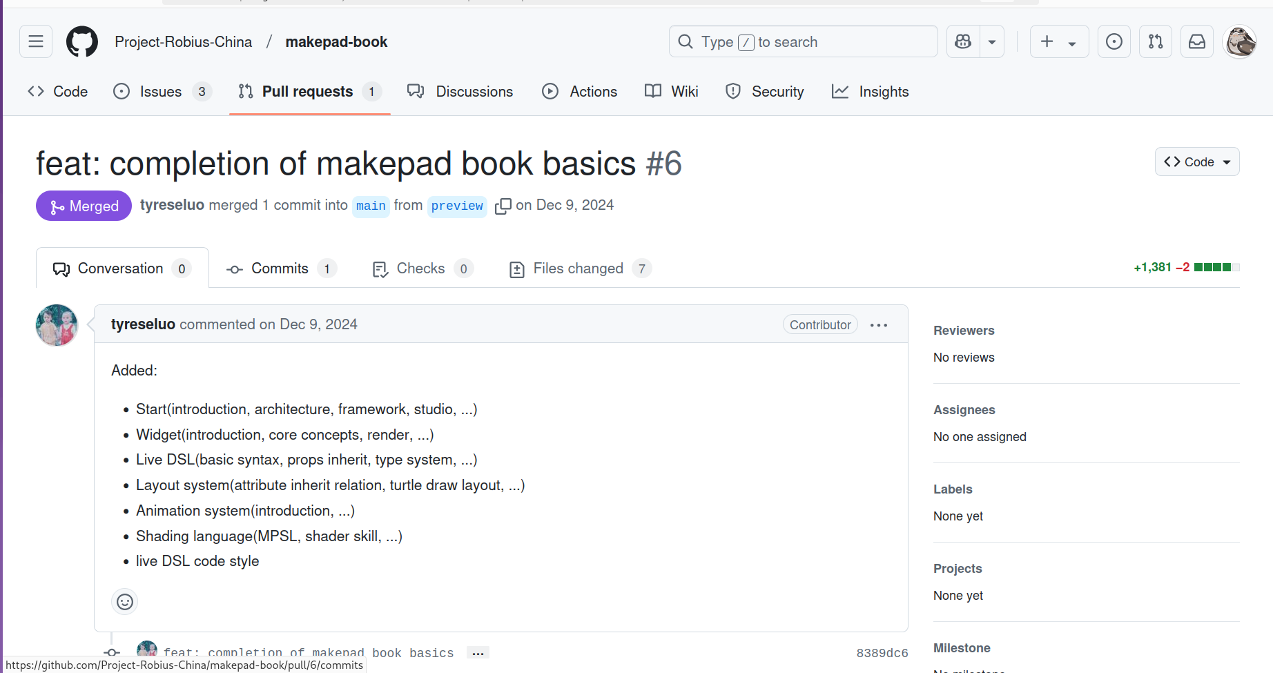Click the Assignees sidebar heading

[x=964, y=410]
